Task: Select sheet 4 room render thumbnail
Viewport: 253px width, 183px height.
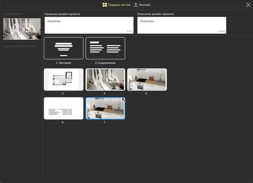Action: [105, 80]
